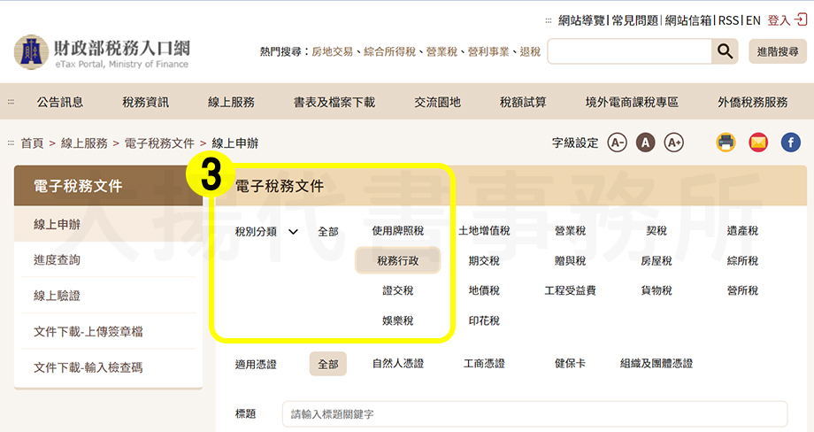Decrease font size with A- button
The width and height of the screenshot is (814, 432).
point(617,143)
